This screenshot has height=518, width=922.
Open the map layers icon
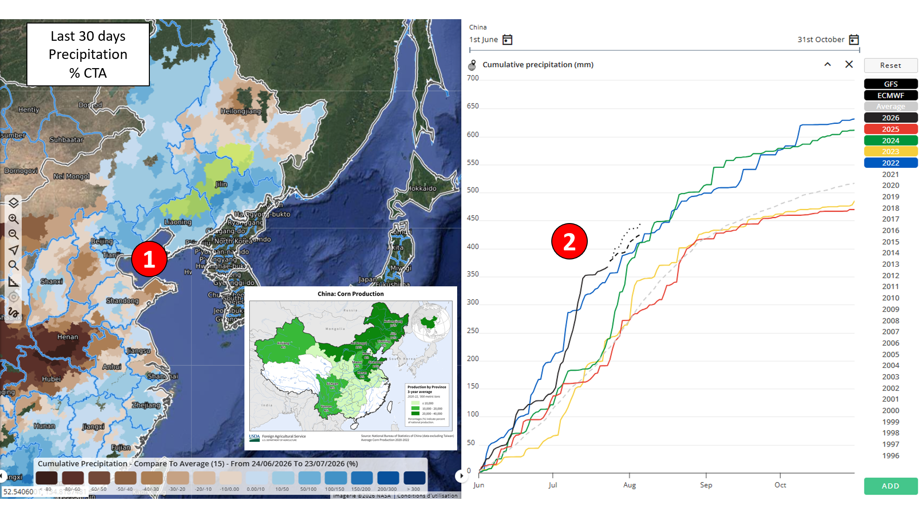pos(13,203)
